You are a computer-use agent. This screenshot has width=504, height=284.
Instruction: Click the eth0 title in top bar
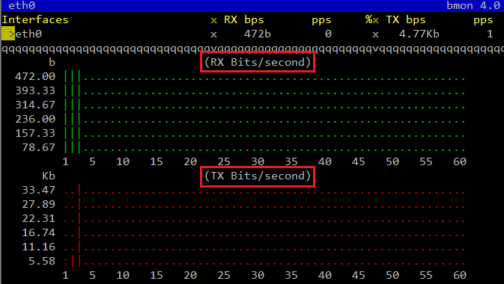tap(22, 5)
